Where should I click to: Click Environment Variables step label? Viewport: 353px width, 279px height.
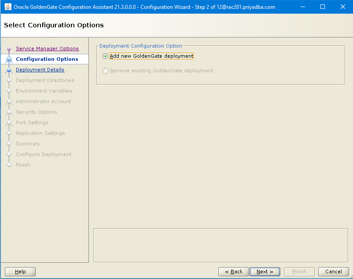click(x=44, y=91)
